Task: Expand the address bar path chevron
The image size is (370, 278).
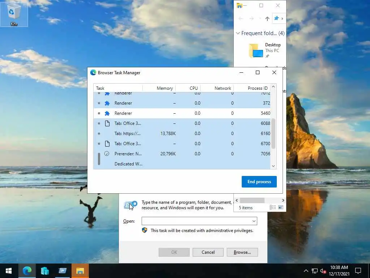Action: coord(282,19)
